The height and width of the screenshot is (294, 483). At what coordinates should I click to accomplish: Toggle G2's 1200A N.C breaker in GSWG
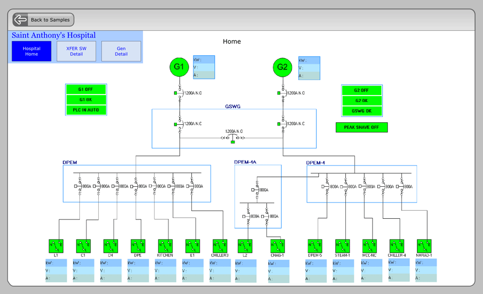pyautogui.click(x=282, y=124)
